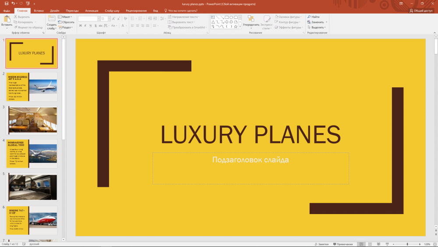Toggle italic (К) formatting
Image resolution: width=438 pixels, height=247 pixels.
tap(85, 26)
